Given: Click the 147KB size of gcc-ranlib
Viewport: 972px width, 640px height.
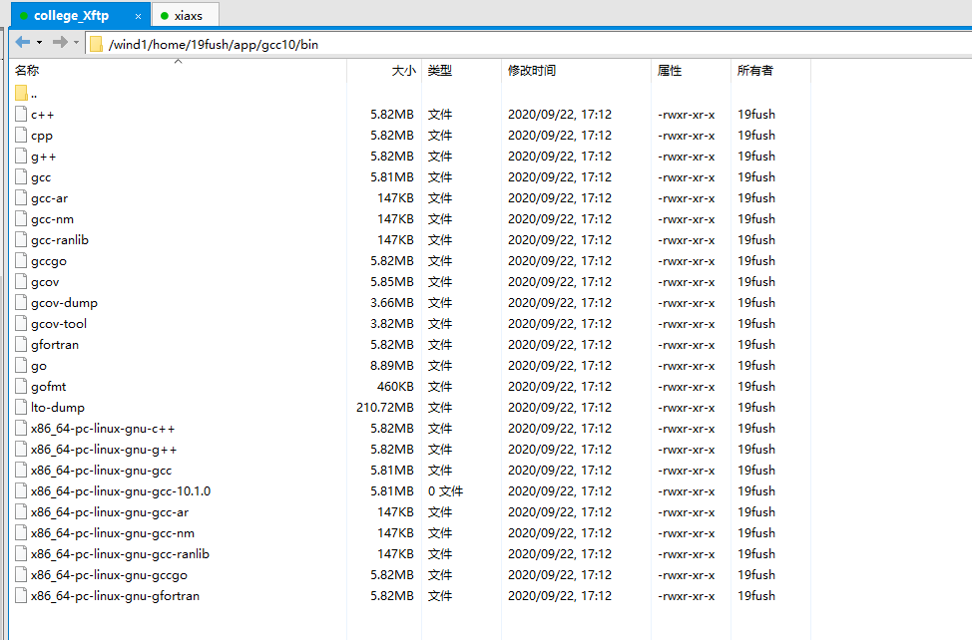Looking at the screenshot, I should [395, 239].
